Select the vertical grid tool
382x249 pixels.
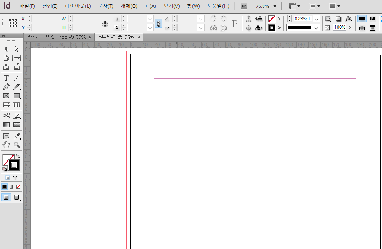tap(17, 104)
